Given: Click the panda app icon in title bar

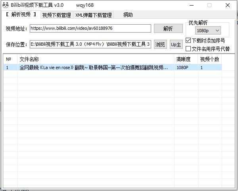Looking at the screenshot, I should click(6, 5).
